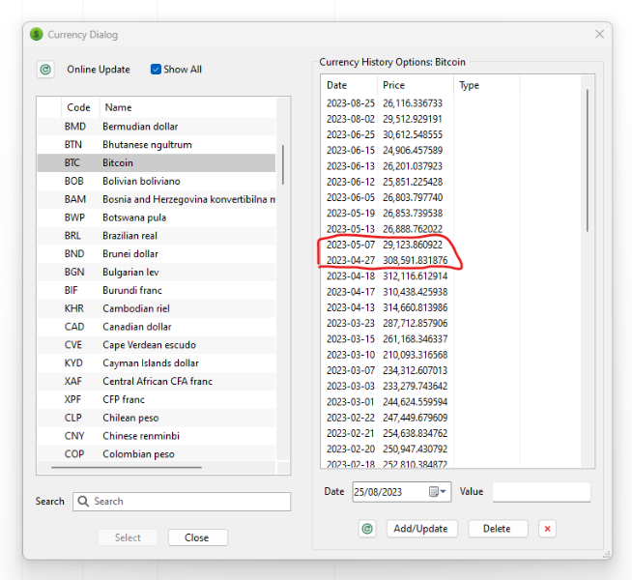Choose Brazilian real from the list
The height and width of the screenshot is (580, 632).
[132, 236]
